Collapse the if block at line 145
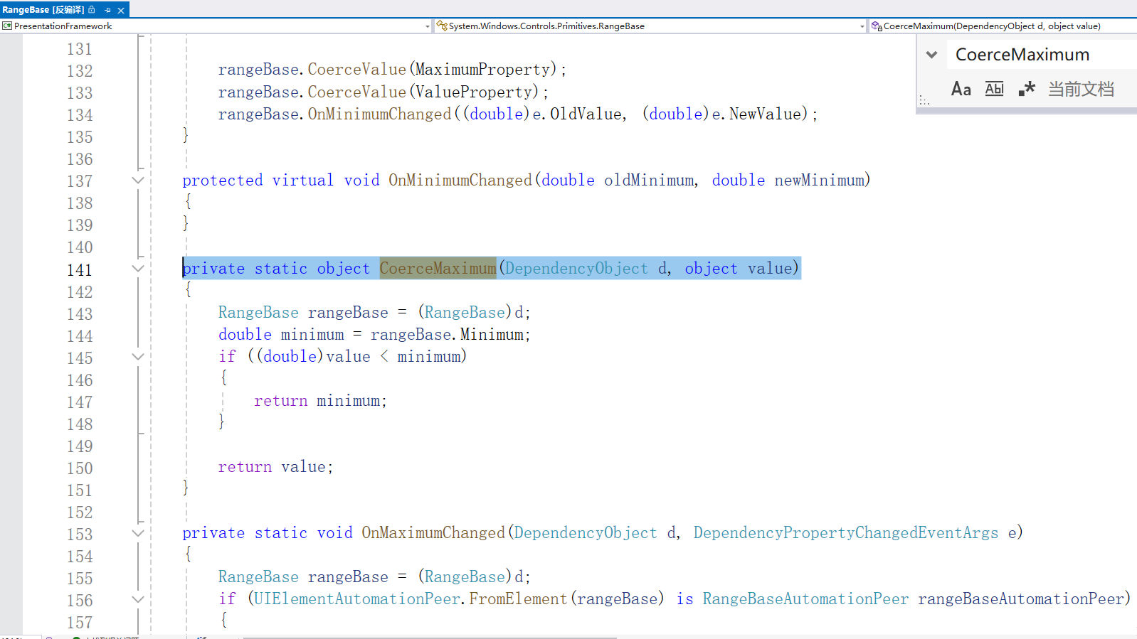The image size is (1137, 639). tap(138, 357)
